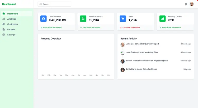
Task: Click the Dashboard home icon in sidebar
Action: pyautogui.click(x=4, y=14)
